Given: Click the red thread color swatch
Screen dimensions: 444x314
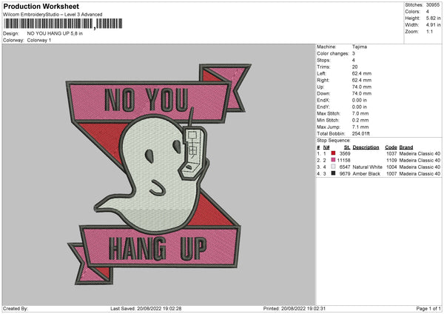Looking at the screenshot, I should tap(335, 153).
